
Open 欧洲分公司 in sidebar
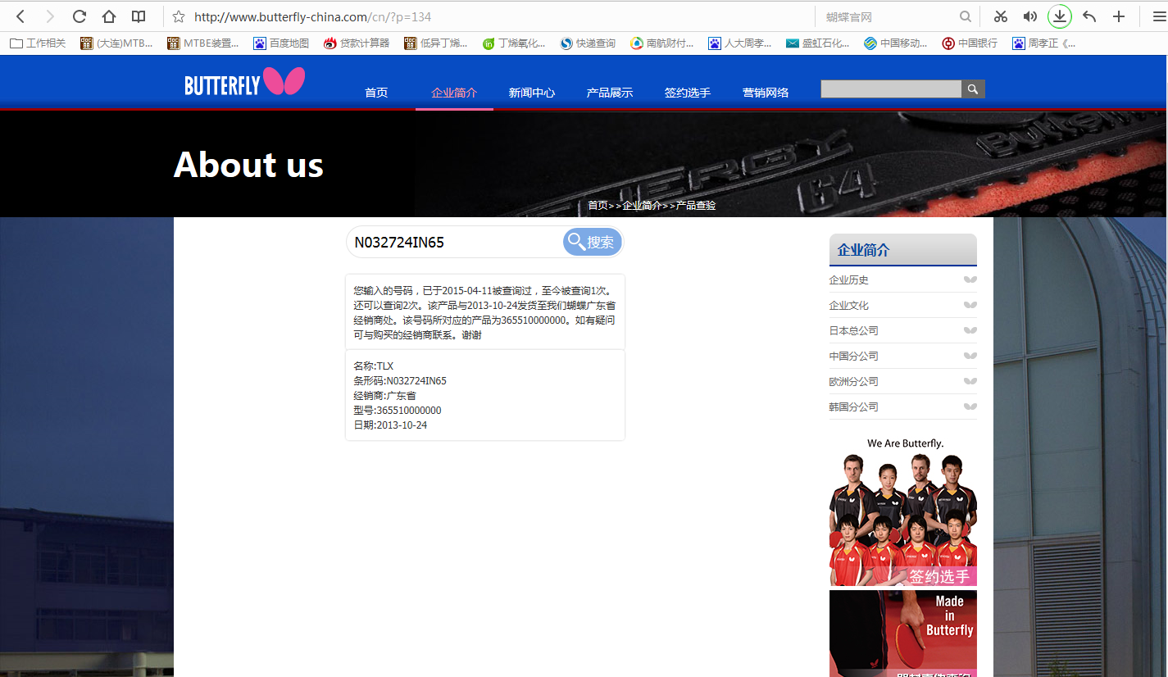point(854,381)
